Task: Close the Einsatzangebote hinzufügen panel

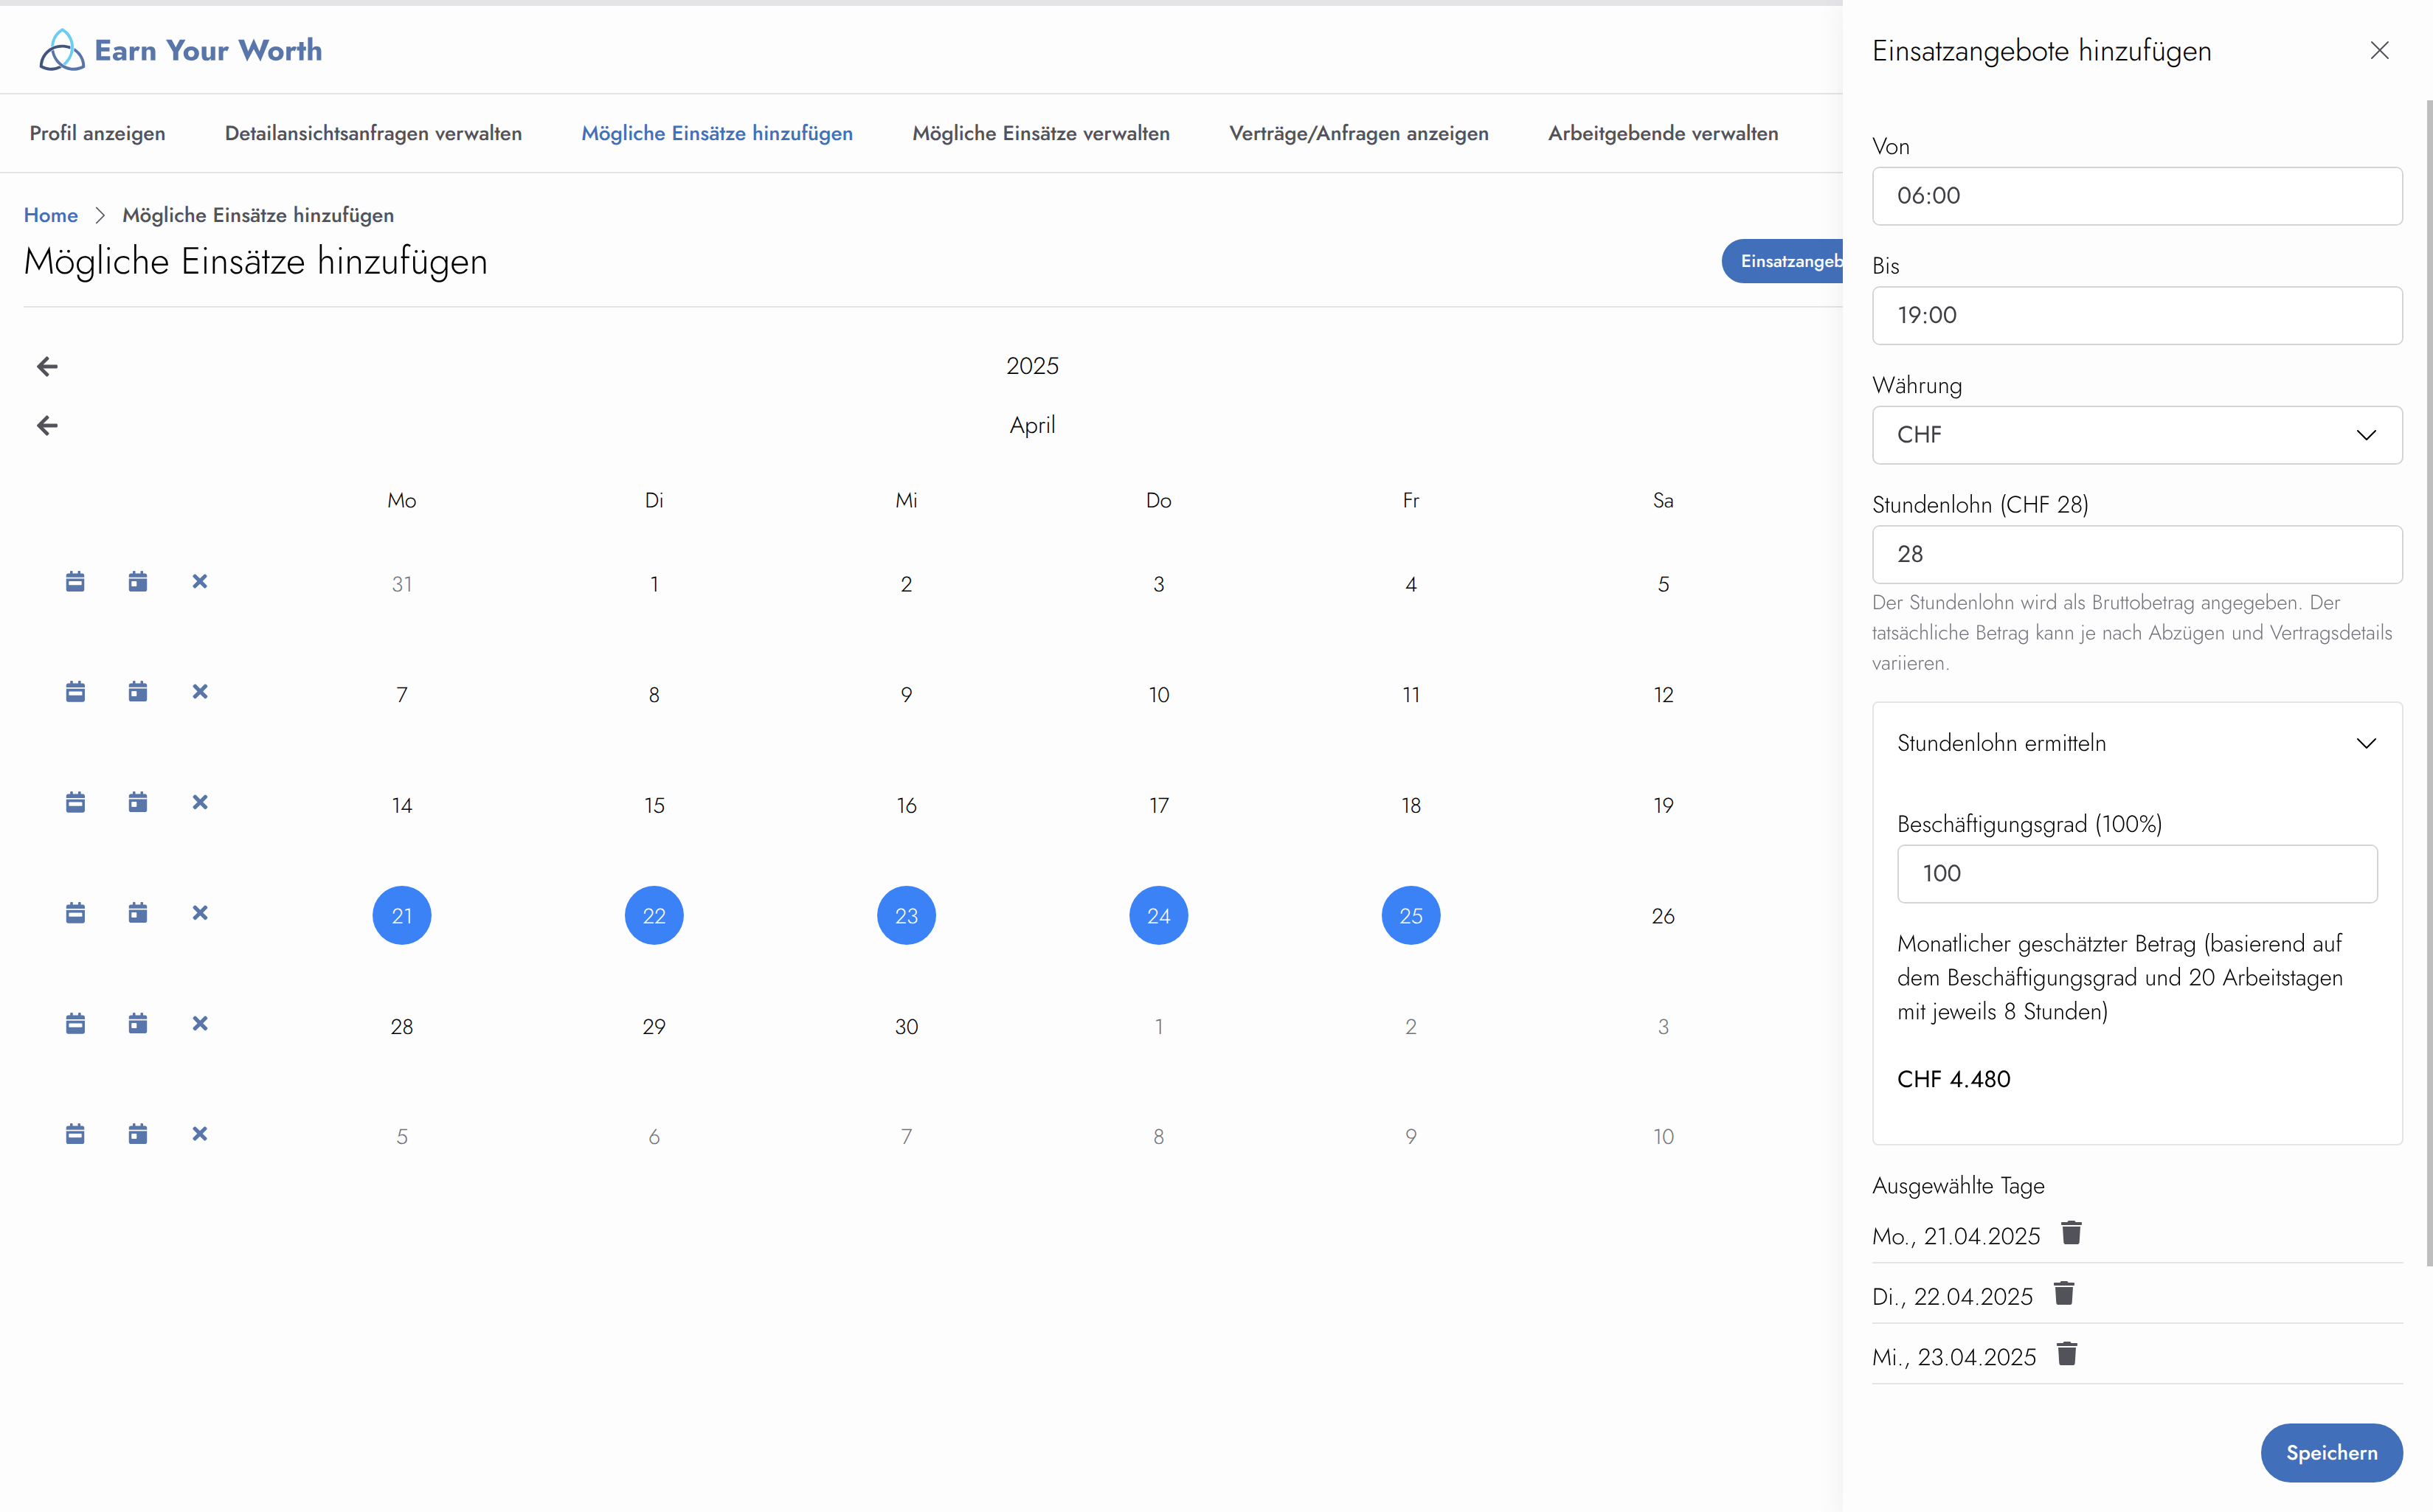Action: (2379, 51)
